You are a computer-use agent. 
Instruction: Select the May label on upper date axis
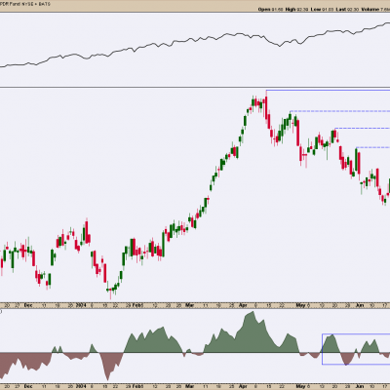300,305
